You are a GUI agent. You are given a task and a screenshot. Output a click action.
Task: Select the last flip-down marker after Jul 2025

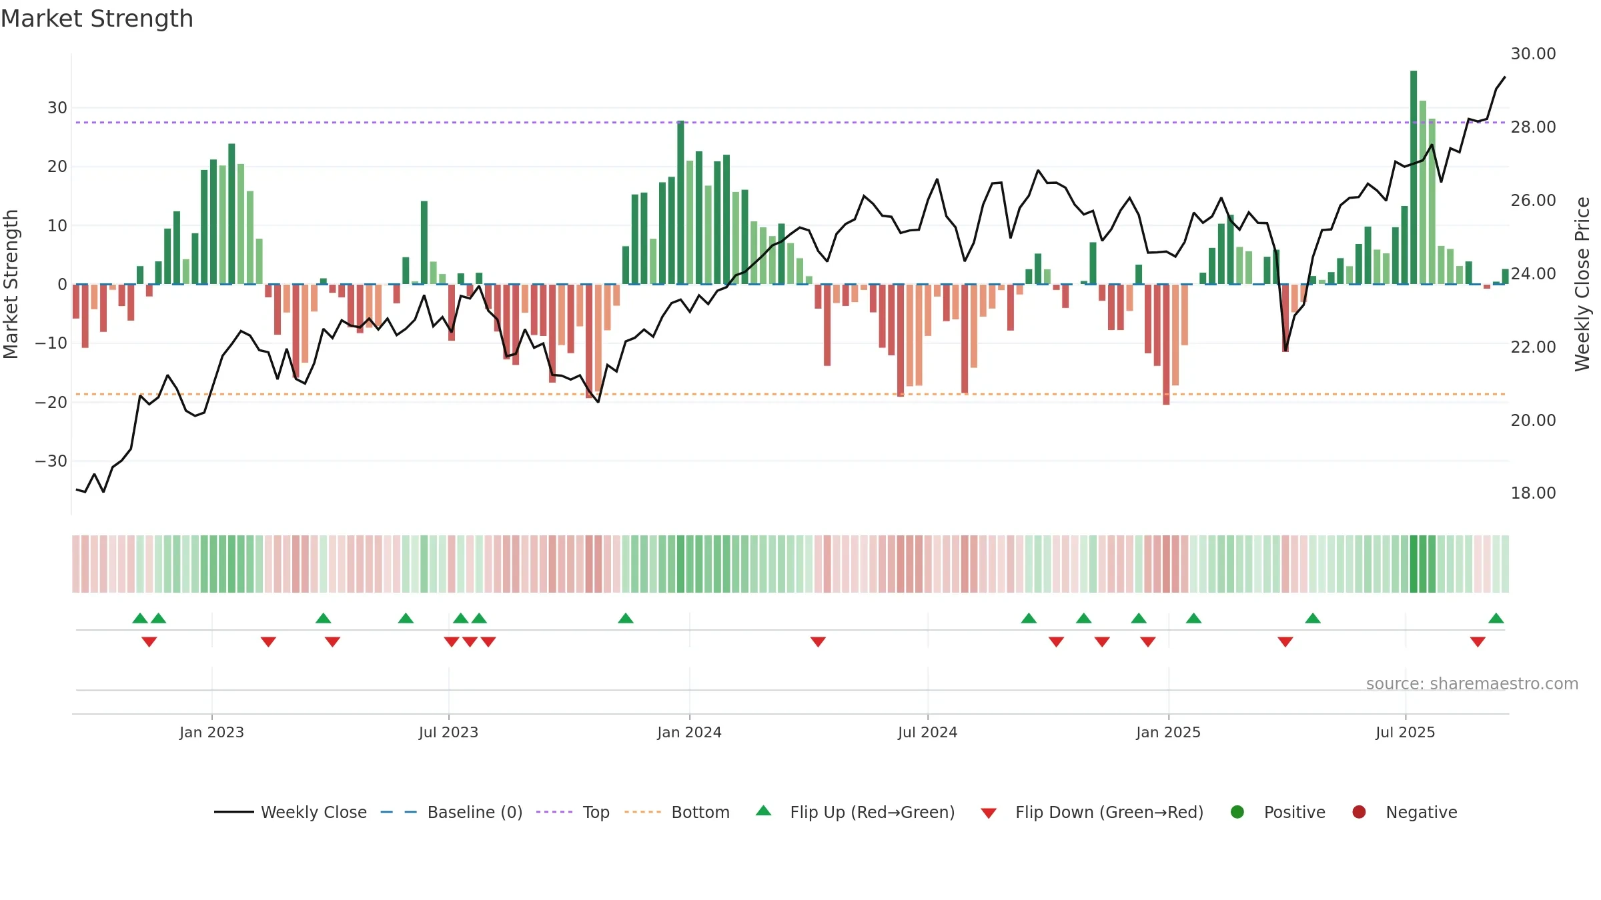(1478, 642)
